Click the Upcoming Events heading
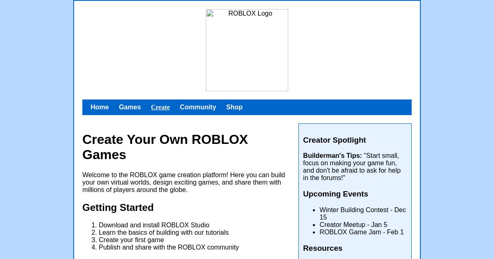 tap(336, 194)
